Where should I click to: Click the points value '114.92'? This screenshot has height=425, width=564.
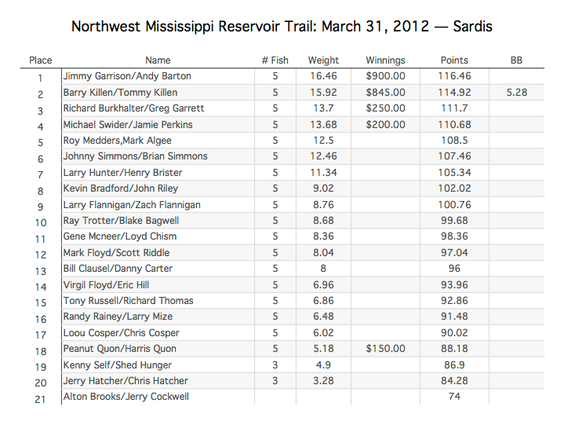454,93
